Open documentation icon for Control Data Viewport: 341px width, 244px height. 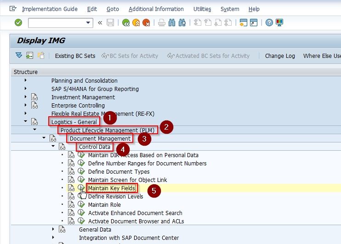pyautogui.click(x=62, y=147)
